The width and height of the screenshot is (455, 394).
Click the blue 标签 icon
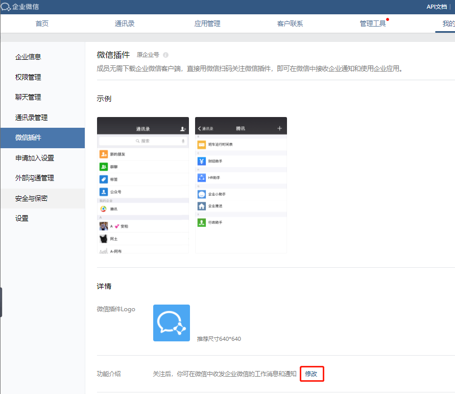[104, 179]
